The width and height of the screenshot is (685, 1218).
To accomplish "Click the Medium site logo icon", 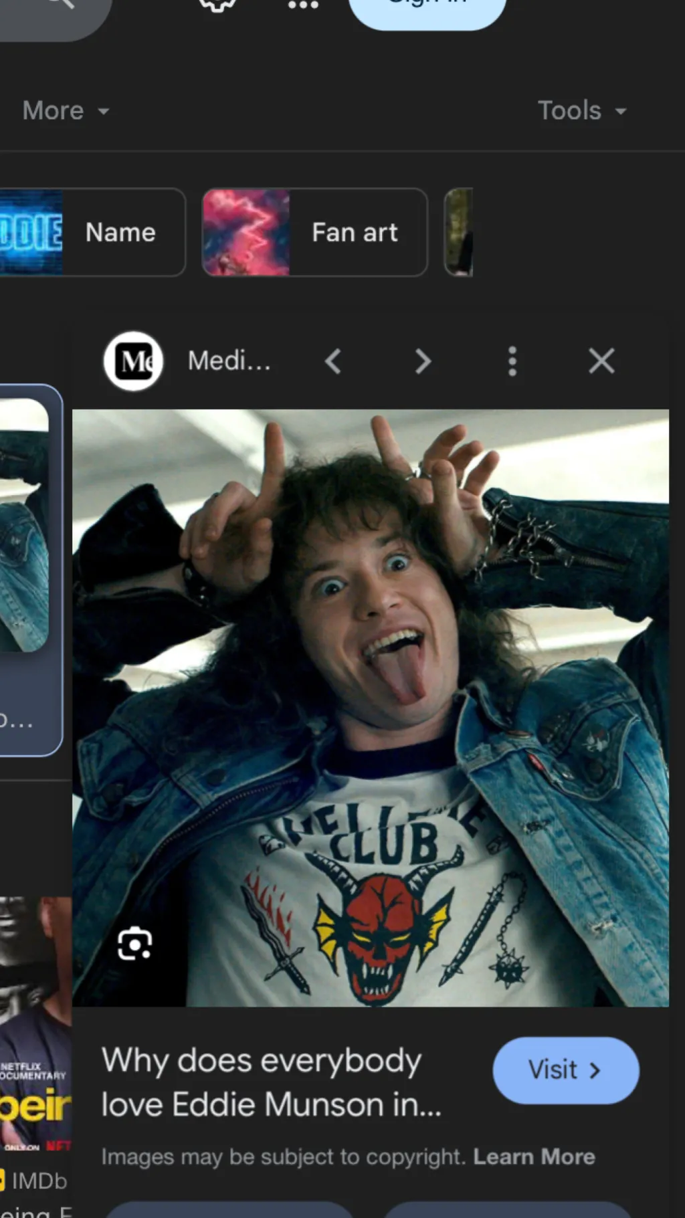I will tap(134, 362).
